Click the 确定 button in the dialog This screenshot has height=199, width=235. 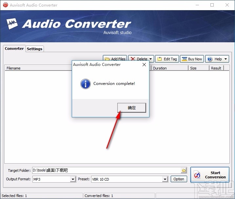tap(131, 108)
